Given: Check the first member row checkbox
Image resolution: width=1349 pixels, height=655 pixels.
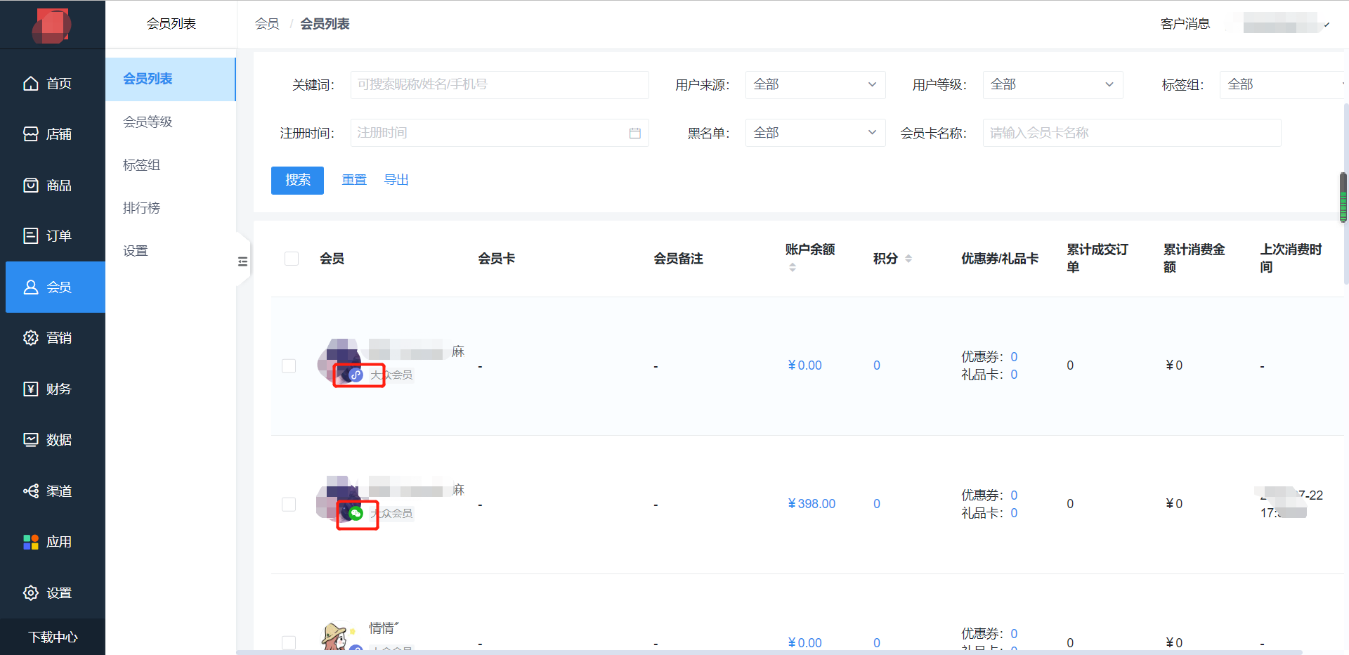Looking at the screenshot, I should tap(289, 366).
